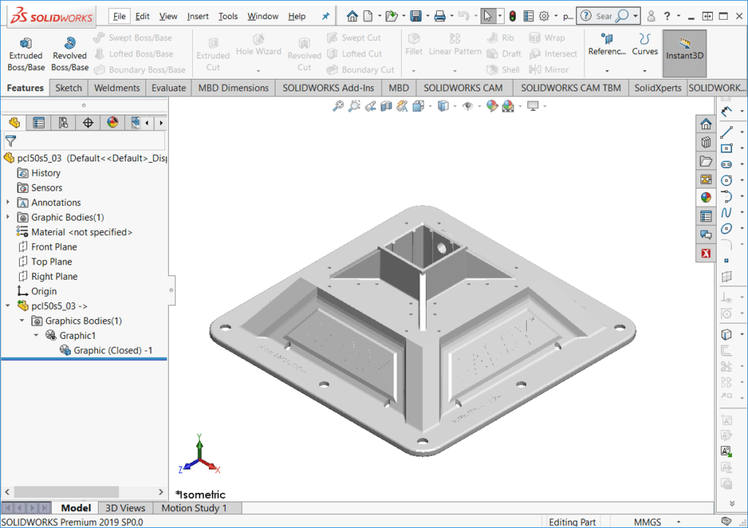
Task: Open File Properties icon in toolbar
Action: click(x=529, y=16)
